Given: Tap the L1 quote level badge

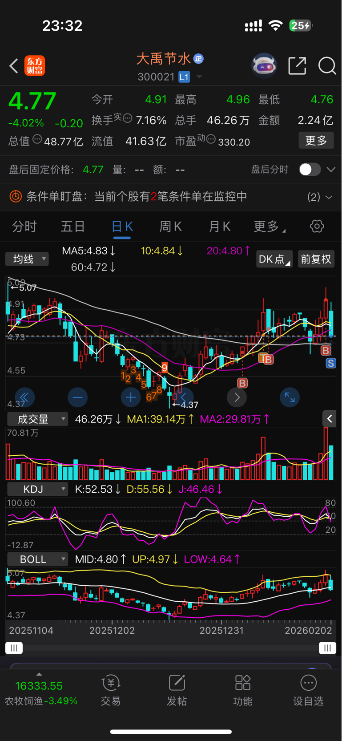Looking at the screenshot, I should tap(184, 77).
